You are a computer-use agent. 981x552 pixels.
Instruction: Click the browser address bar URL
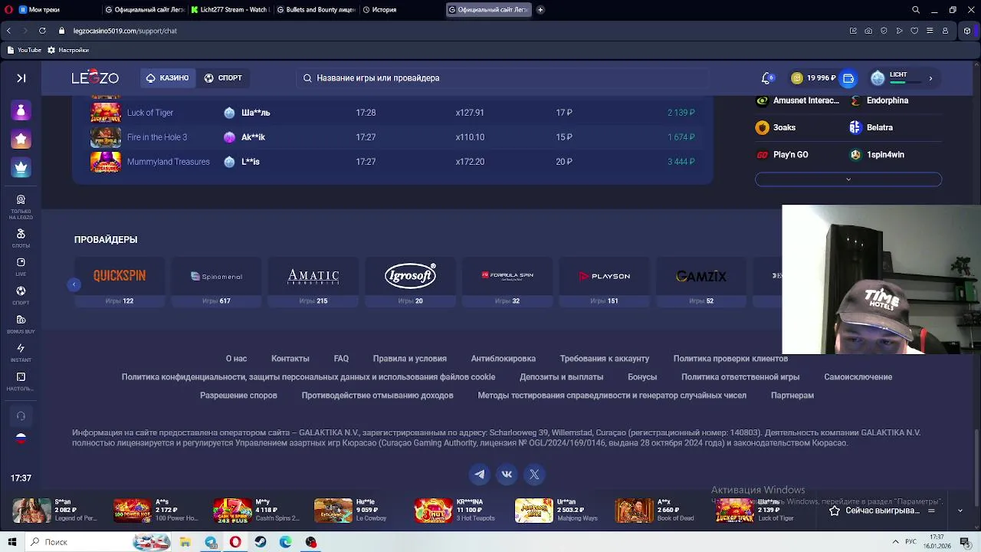pyautogui.click(x=125, y=31)
